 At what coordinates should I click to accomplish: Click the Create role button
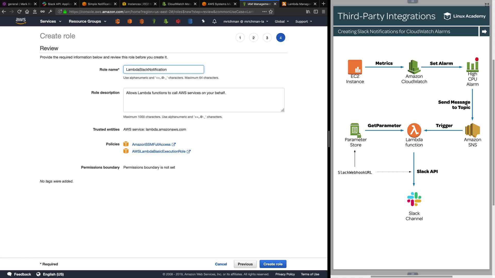[273, 264]
